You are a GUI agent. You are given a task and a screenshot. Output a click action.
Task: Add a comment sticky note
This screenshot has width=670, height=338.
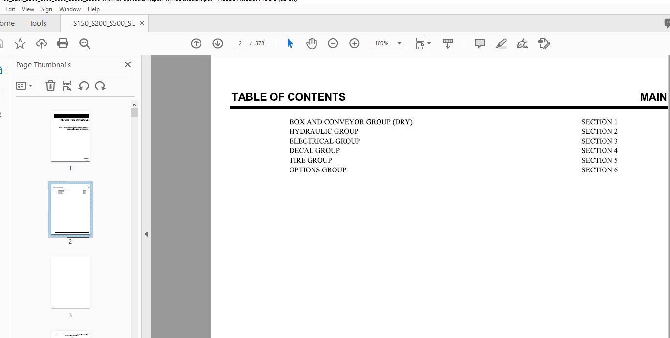(x=480, y=43)
